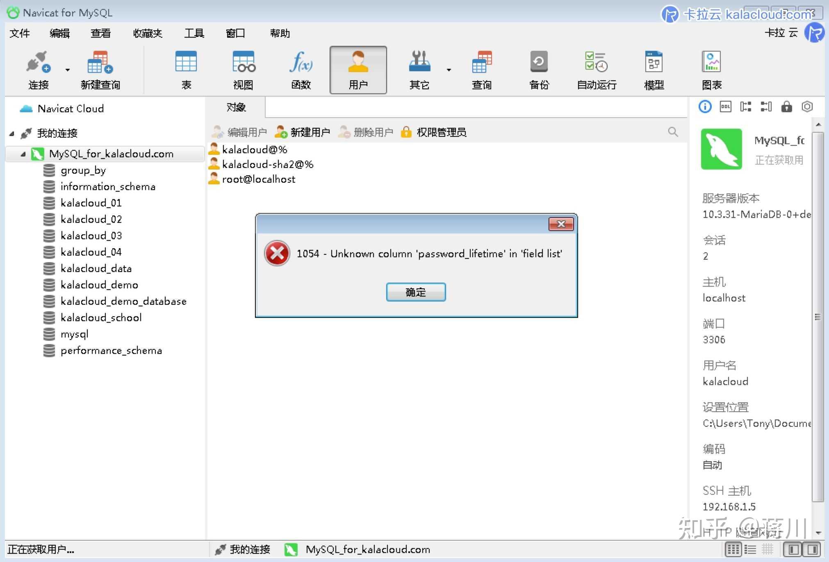This screenshot has width=829, height=562.
Task: Collapse the 我的连接 tree node
Action: (x=12, y=134)
